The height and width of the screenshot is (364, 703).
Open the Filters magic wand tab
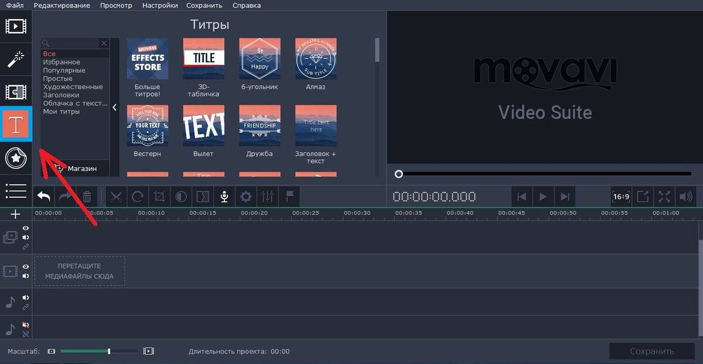[x=16, y=59]
